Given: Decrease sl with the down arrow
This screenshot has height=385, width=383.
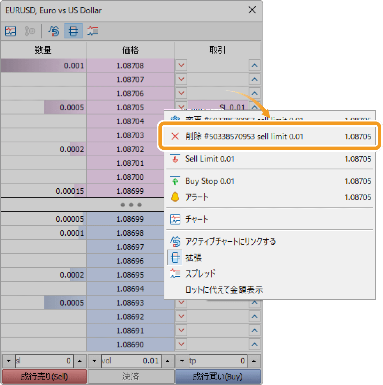Looking at the screenshot, I should tap(9, 361).
